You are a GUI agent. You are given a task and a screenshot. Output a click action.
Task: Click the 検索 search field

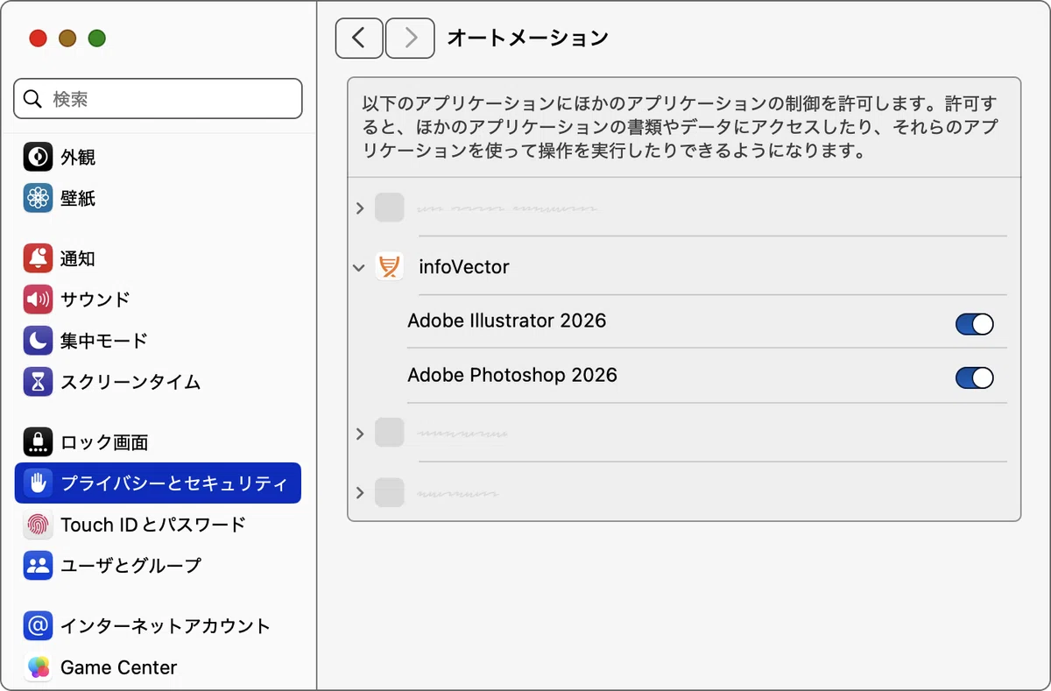(x=158, y=99)
